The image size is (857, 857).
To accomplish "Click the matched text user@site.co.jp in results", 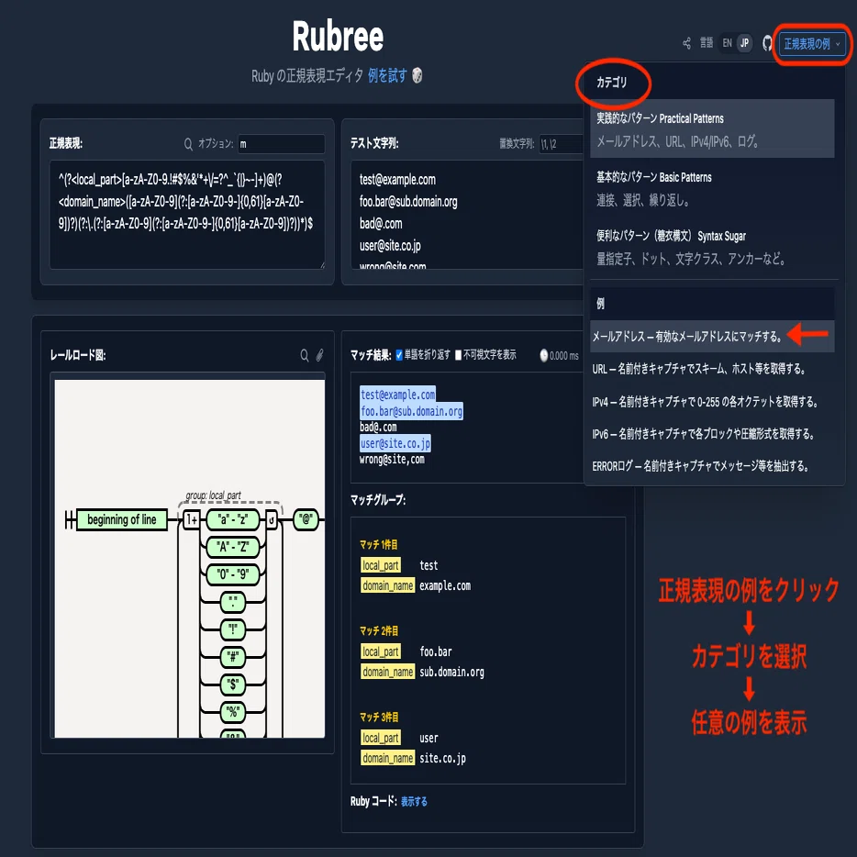I will (x=395, y=443).
